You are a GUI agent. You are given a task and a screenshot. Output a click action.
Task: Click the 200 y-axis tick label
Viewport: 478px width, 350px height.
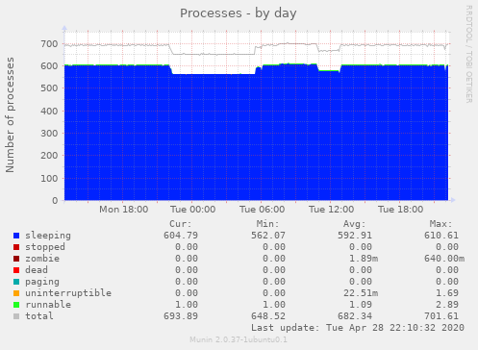(x=49, y=156)
